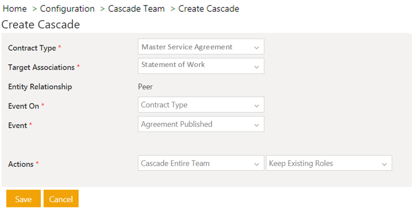Click the Create Cascade page heading
The image size is (412, 210).
click(41, 24)
